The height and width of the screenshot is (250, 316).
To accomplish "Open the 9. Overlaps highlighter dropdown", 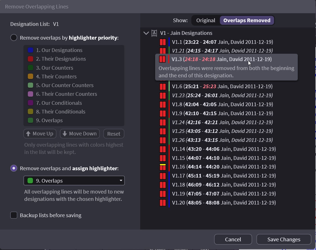I will (74, 181).
